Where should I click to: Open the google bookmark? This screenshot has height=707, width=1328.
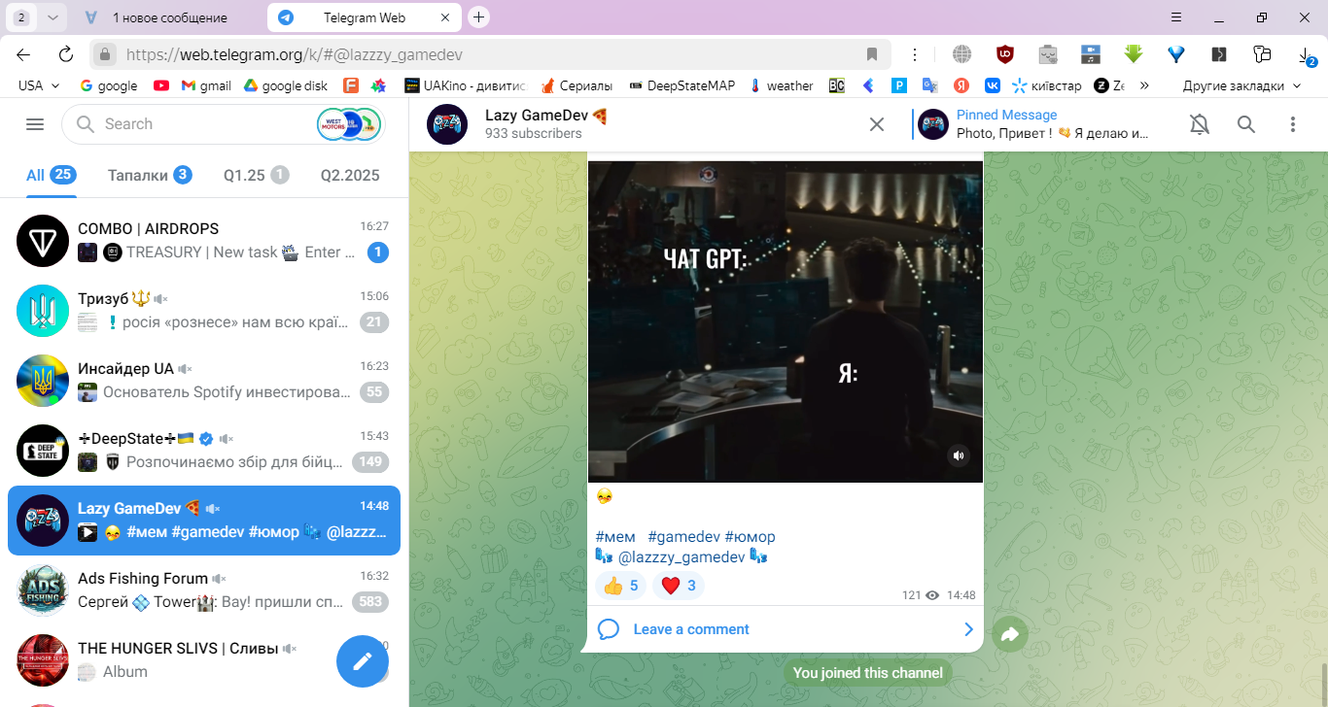pyautogui.click(x=108, y=85)
